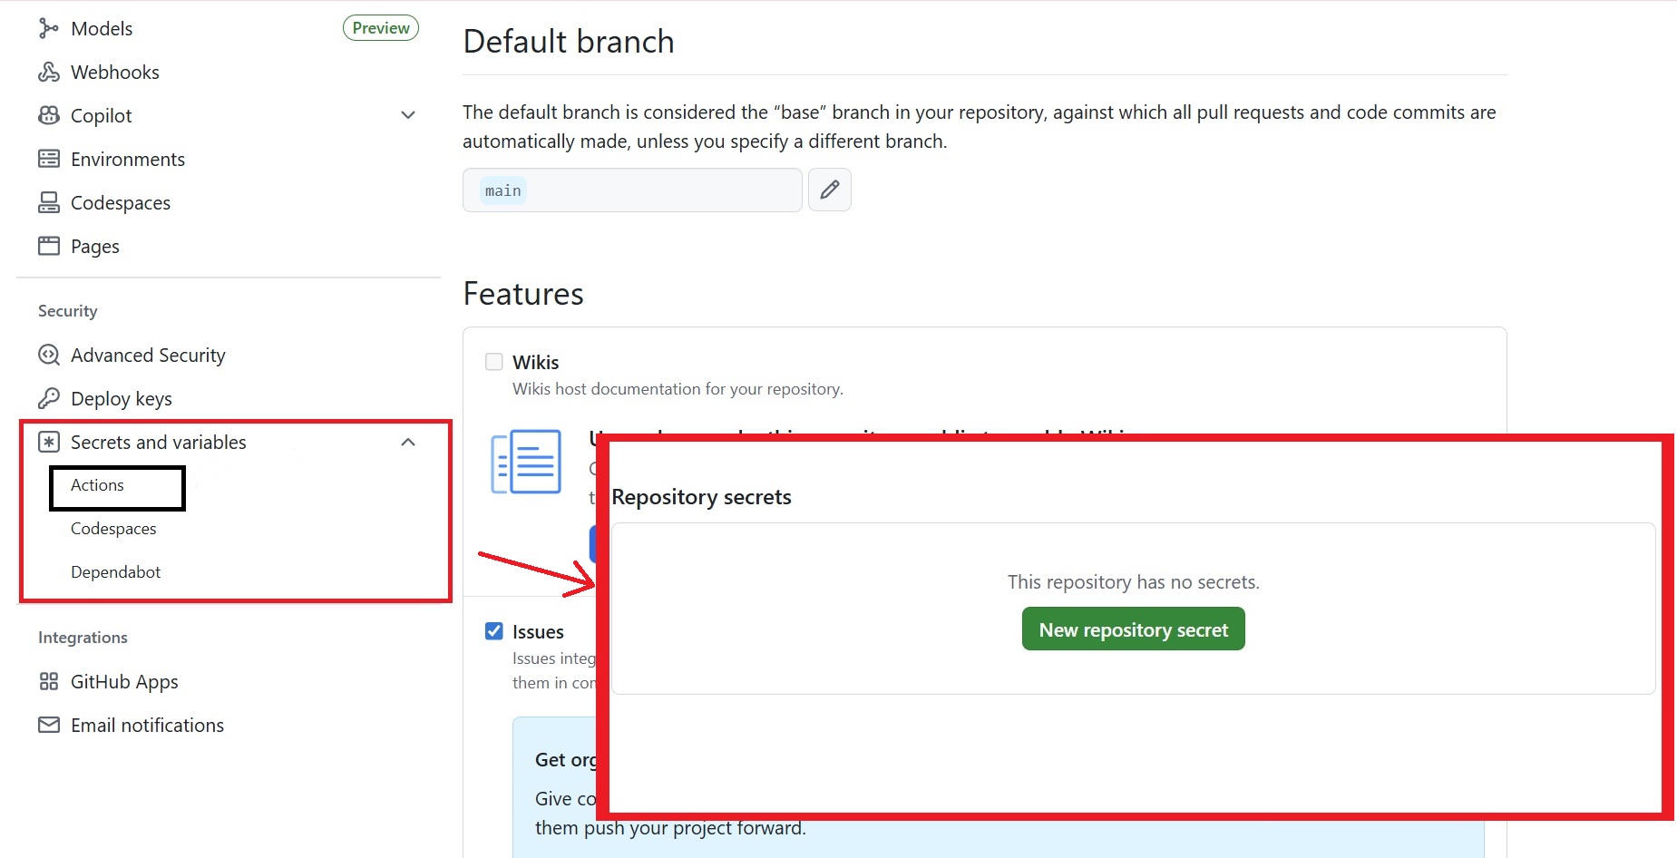Open Email notifications settings

click(147, 725)
